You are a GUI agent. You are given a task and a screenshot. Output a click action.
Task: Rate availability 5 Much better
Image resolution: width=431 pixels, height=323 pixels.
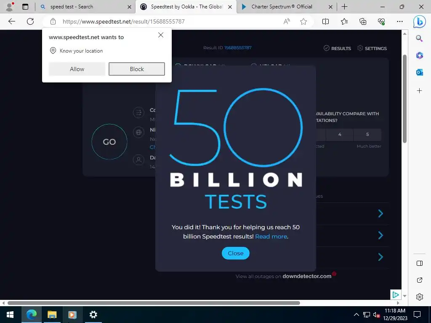pyautogui.click(x=367, y=134)
